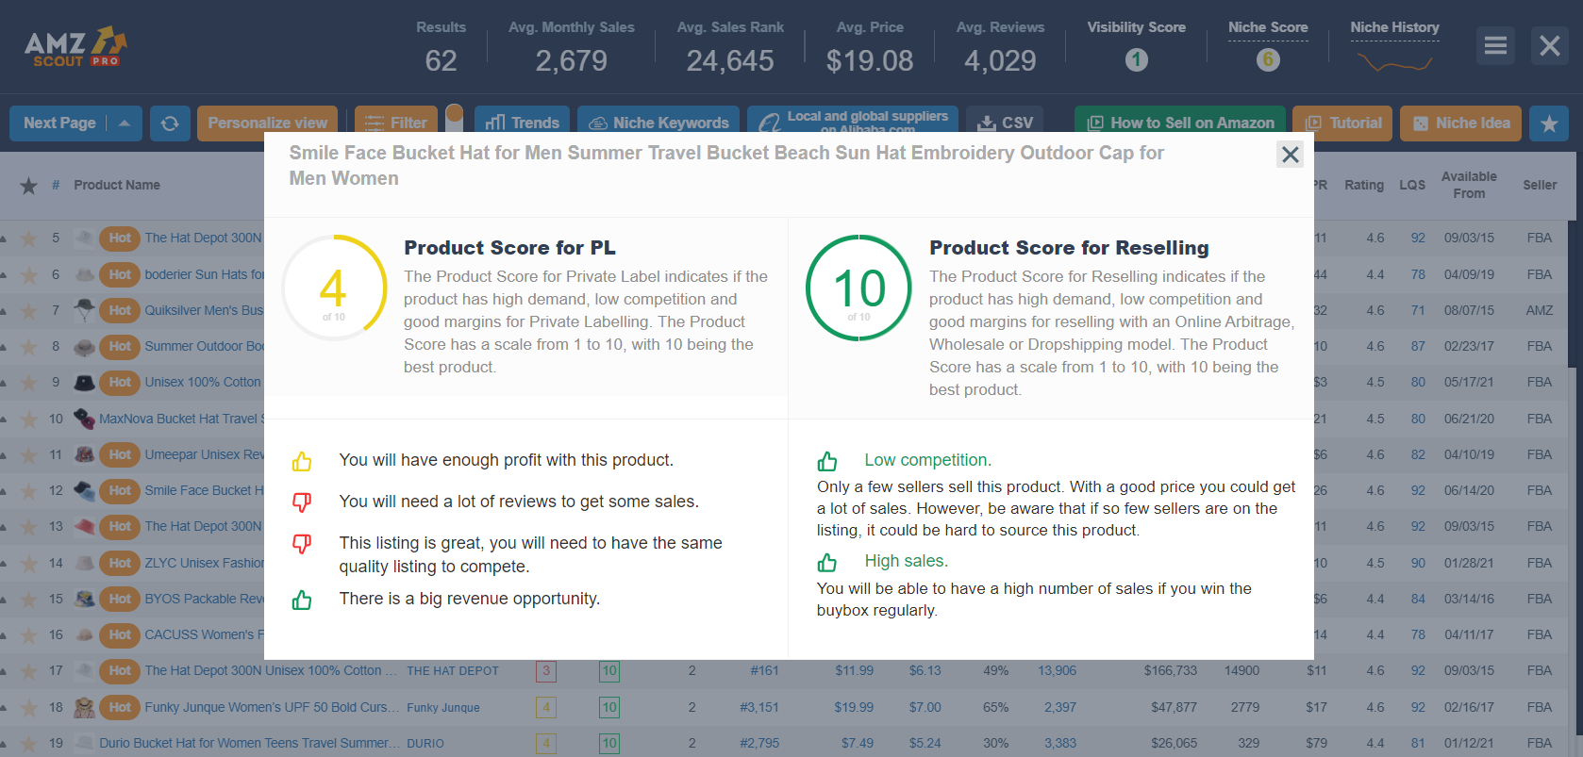1583x757 pixels.
Task: Open Personalize view settings
Action: click(268, 123)
